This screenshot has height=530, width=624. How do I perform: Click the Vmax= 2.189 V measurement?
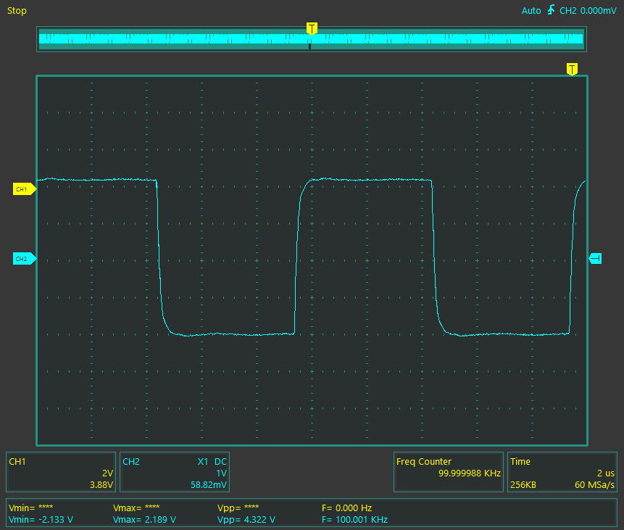[x=144, y=520]
